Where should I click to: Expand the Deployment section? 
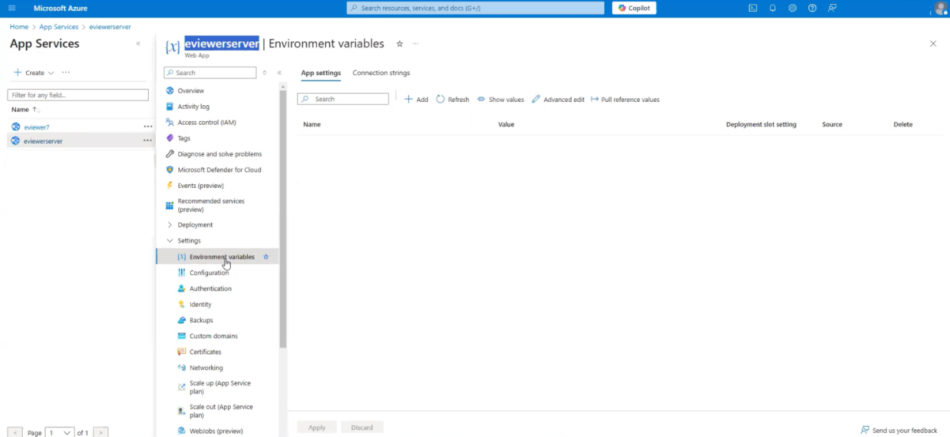169,224
